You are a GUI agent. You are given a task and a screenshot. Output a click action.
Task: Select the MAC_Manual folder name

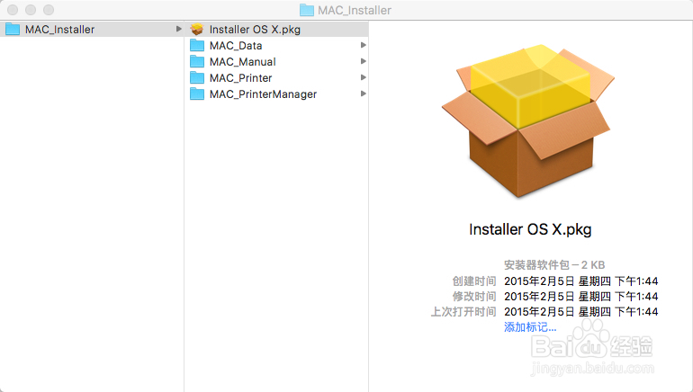pyautogui.click(x=243, y=62)
